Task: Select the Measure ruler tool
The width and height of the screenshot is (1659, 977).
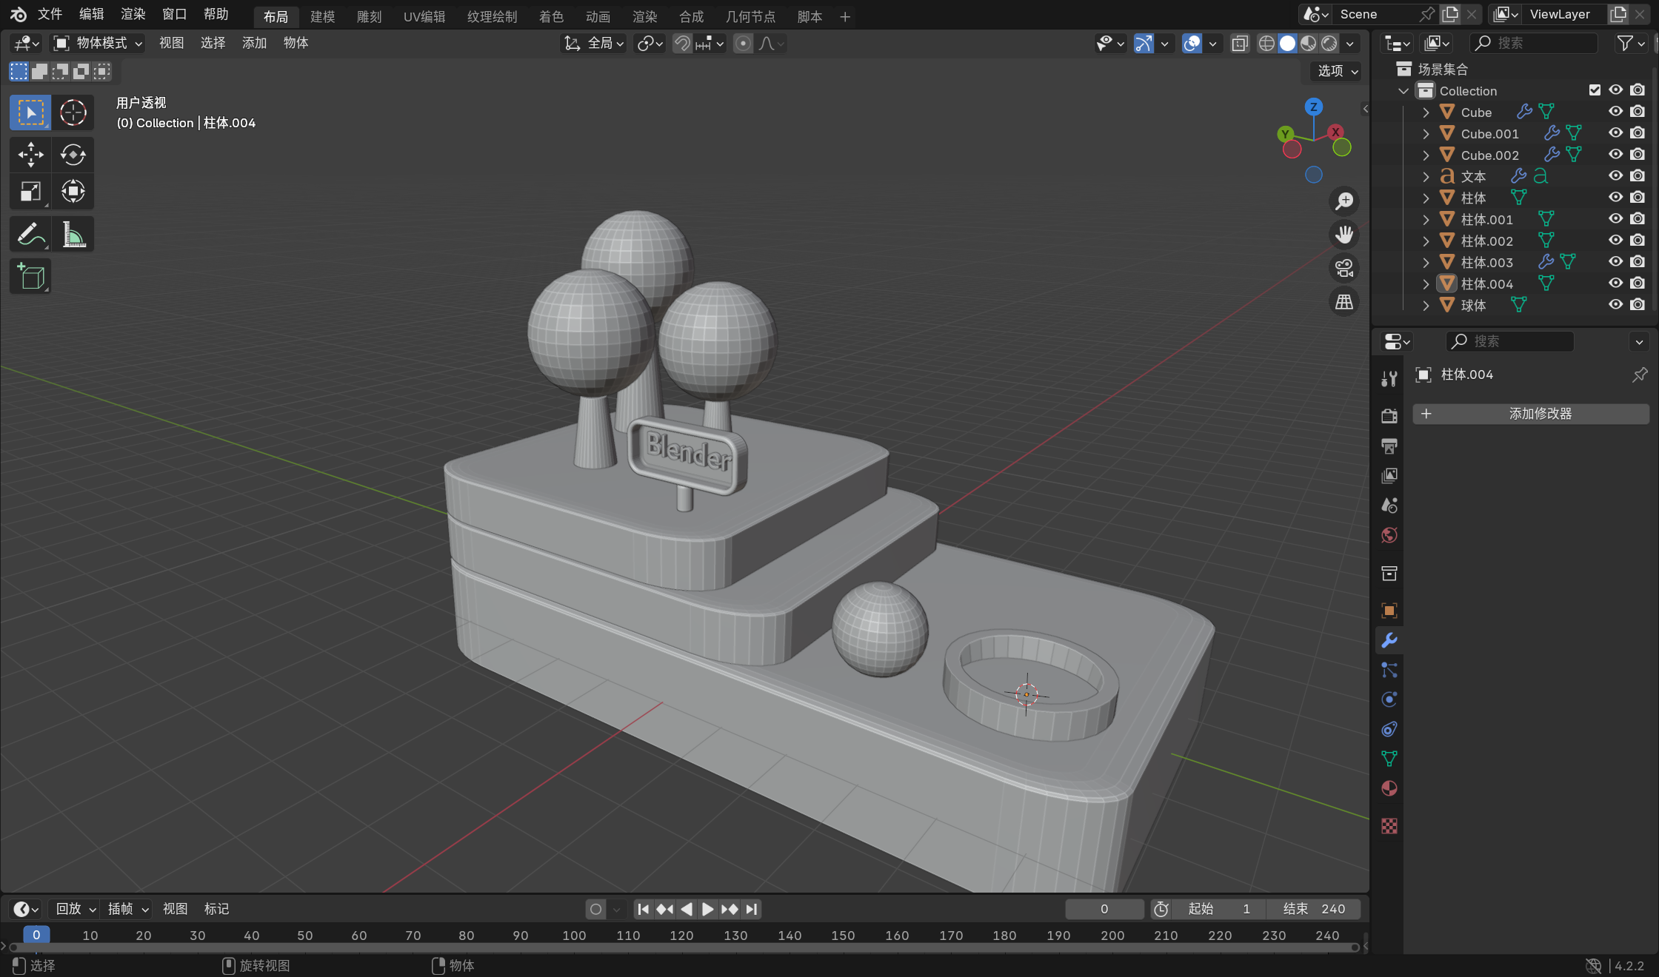Action: coord(73,235)
